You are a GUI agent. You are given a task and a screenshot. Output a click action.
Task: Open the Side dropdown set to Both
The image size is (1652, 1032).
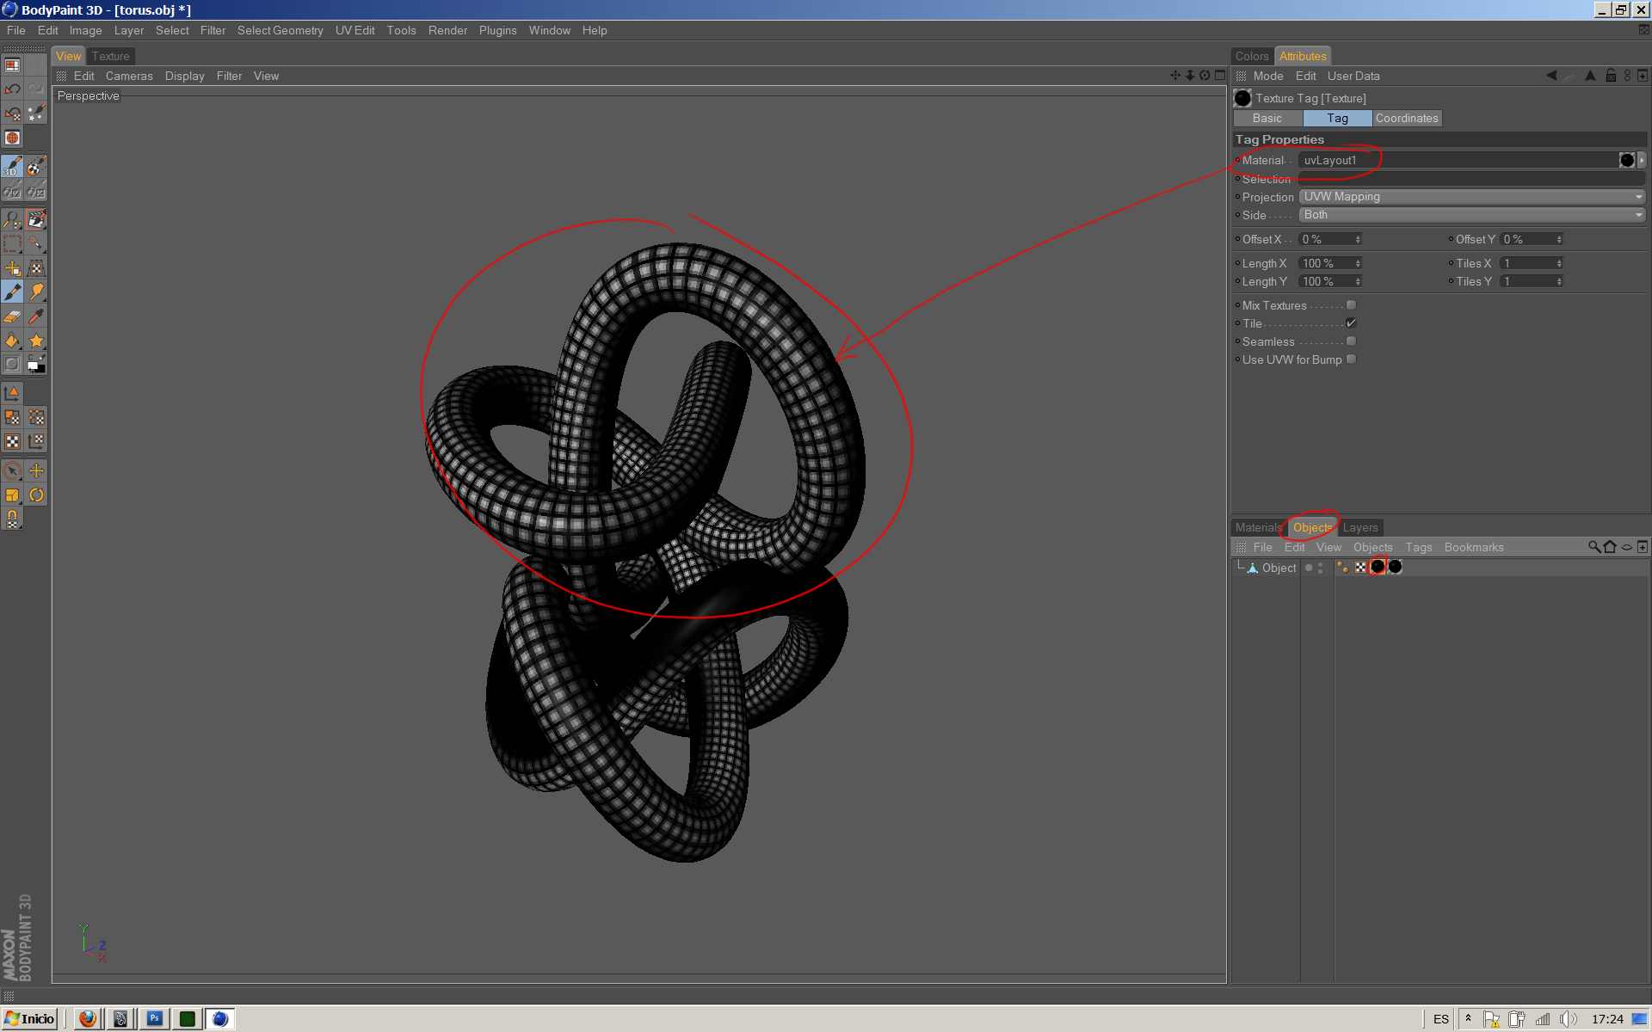[1471, 215]
